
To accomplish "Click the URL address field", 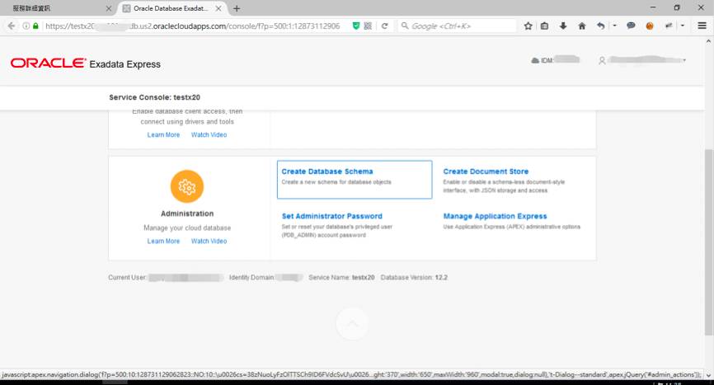I will (193, 26).
